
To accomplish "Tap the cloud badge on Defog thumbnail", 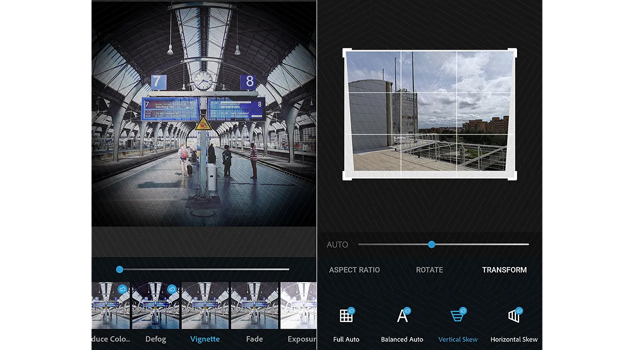I will pyautogui.click(x=172, y=289).
